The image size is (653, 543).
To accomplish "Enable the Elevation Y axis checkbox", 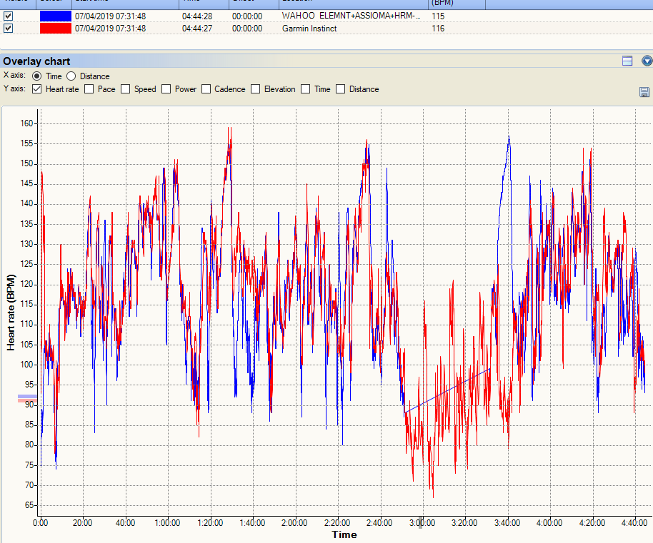I will tap(256, 89).
